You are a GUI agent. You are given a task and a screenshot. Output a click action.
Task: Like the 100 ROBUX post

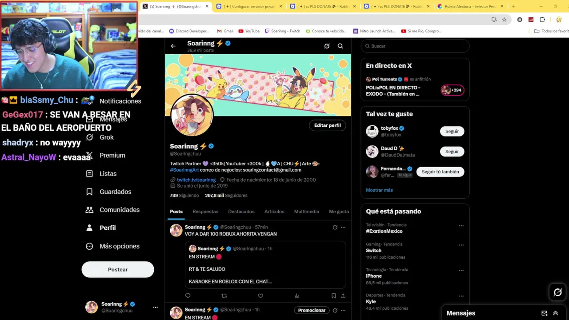tap(260, 296)
